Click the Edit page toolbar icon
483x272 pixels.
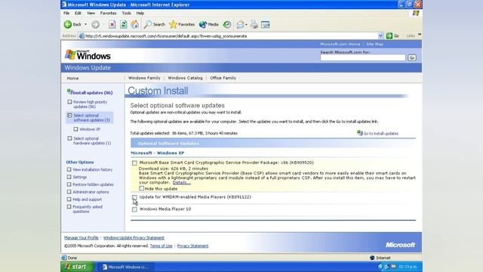265,24
